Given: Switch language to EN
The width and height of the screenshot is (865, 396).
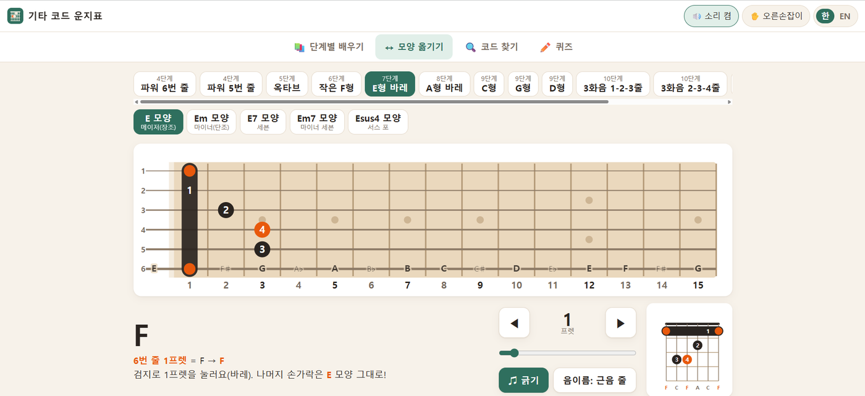Looking at the screenshot, I should 845,16.
